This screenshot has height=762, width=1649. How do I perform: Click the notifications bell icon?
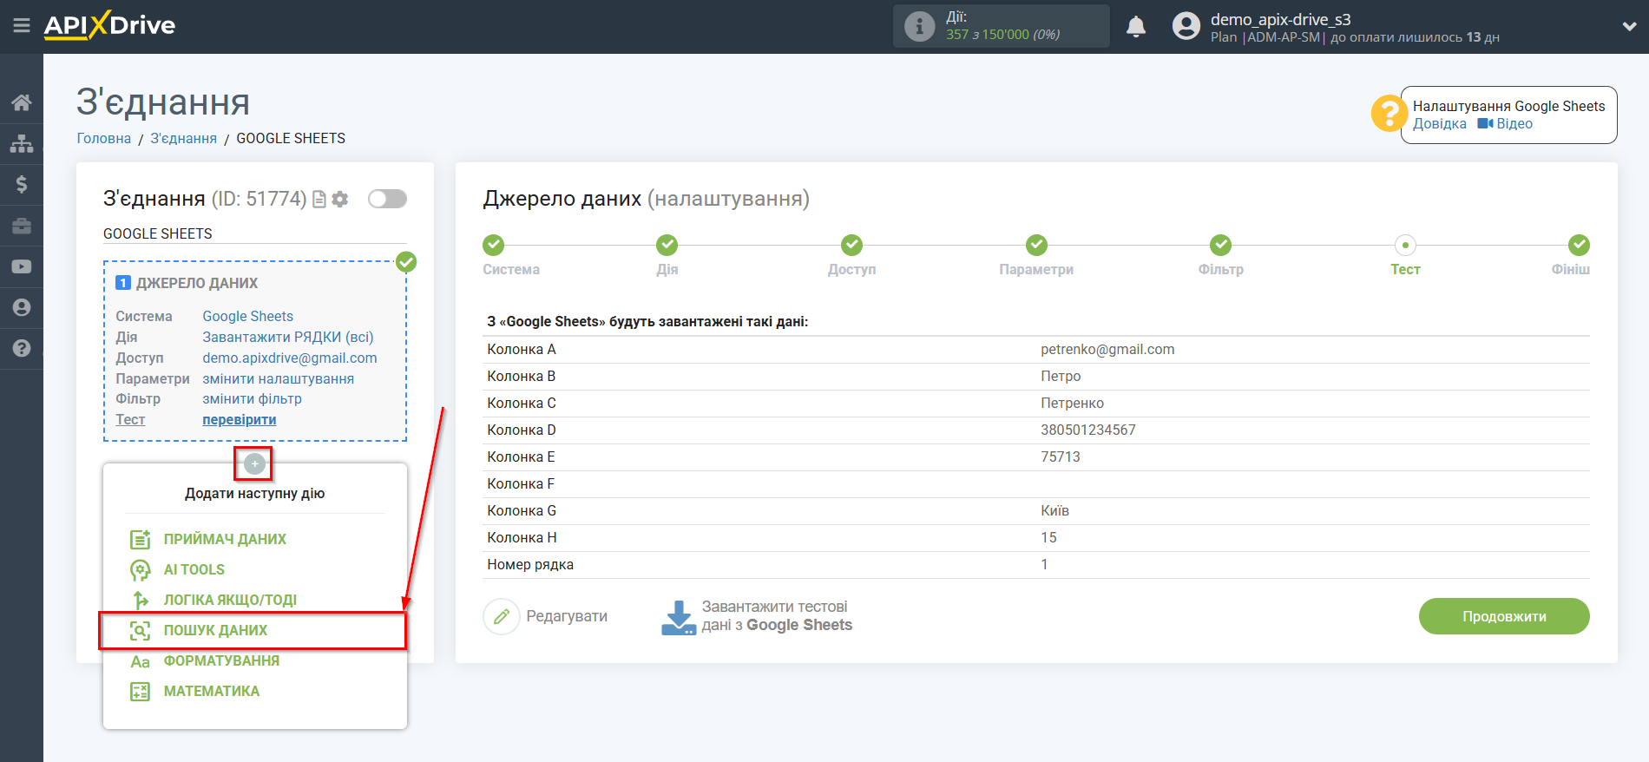click(x=1136, y=27)
